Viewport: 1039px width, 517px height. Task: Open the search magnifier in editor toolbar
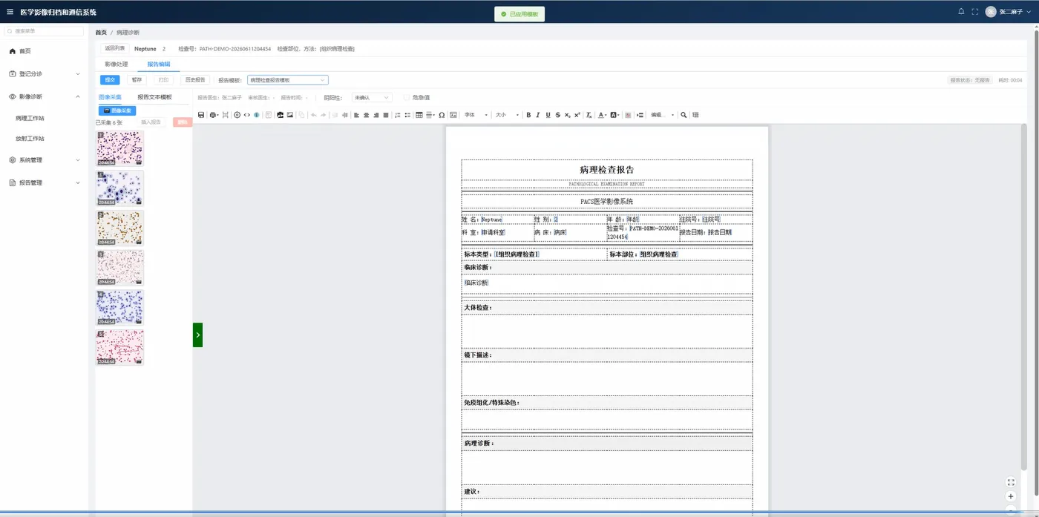[684, 115]
